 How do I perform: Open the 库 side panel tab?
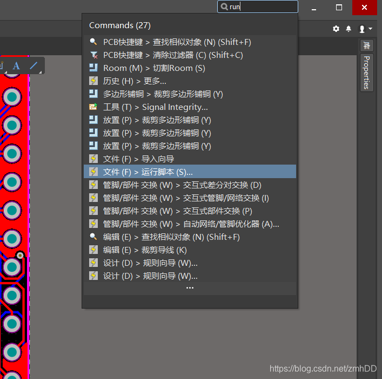click(367, 45)
